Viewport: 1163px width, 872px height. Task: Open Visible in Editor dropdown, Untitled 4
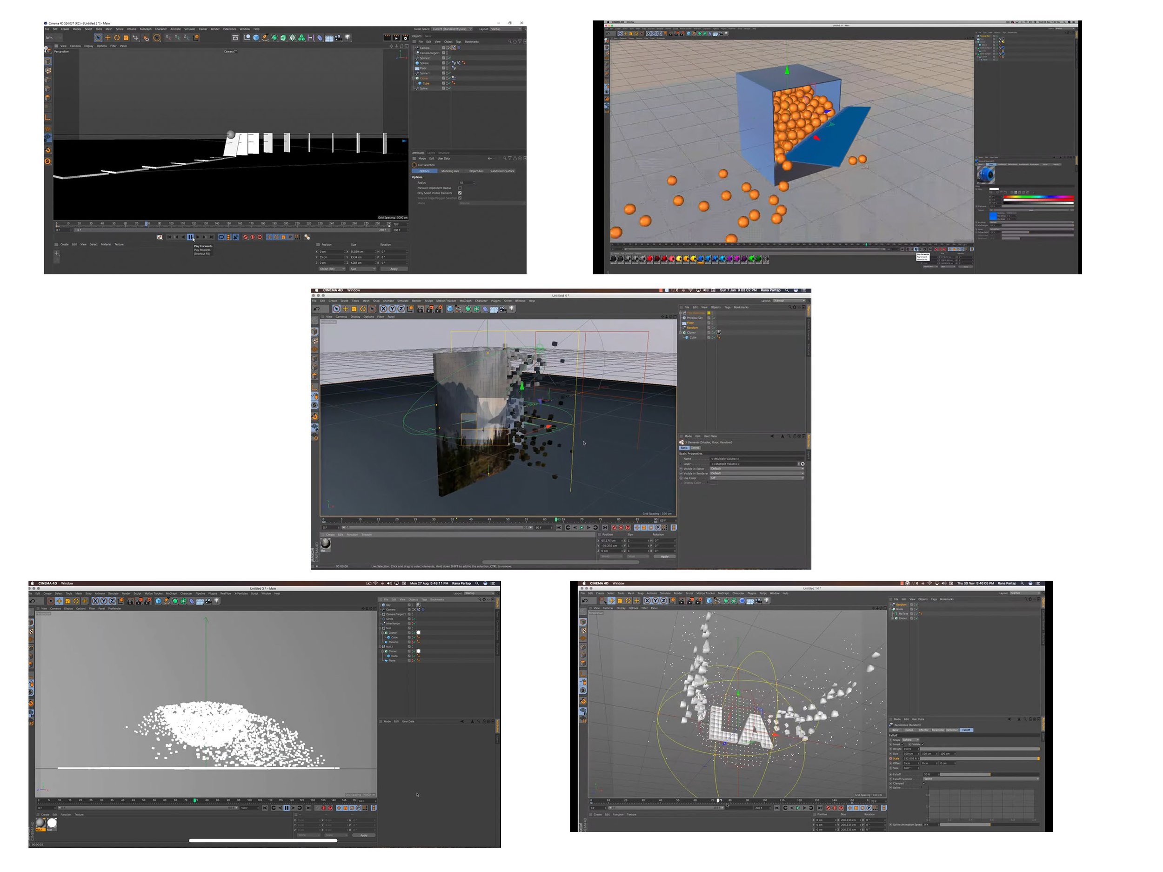[756, 469]
